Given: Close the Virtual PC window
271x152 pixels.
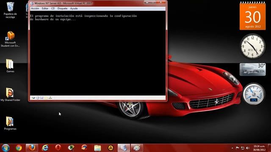Looking at the screenshot, I should pos(161,3).
